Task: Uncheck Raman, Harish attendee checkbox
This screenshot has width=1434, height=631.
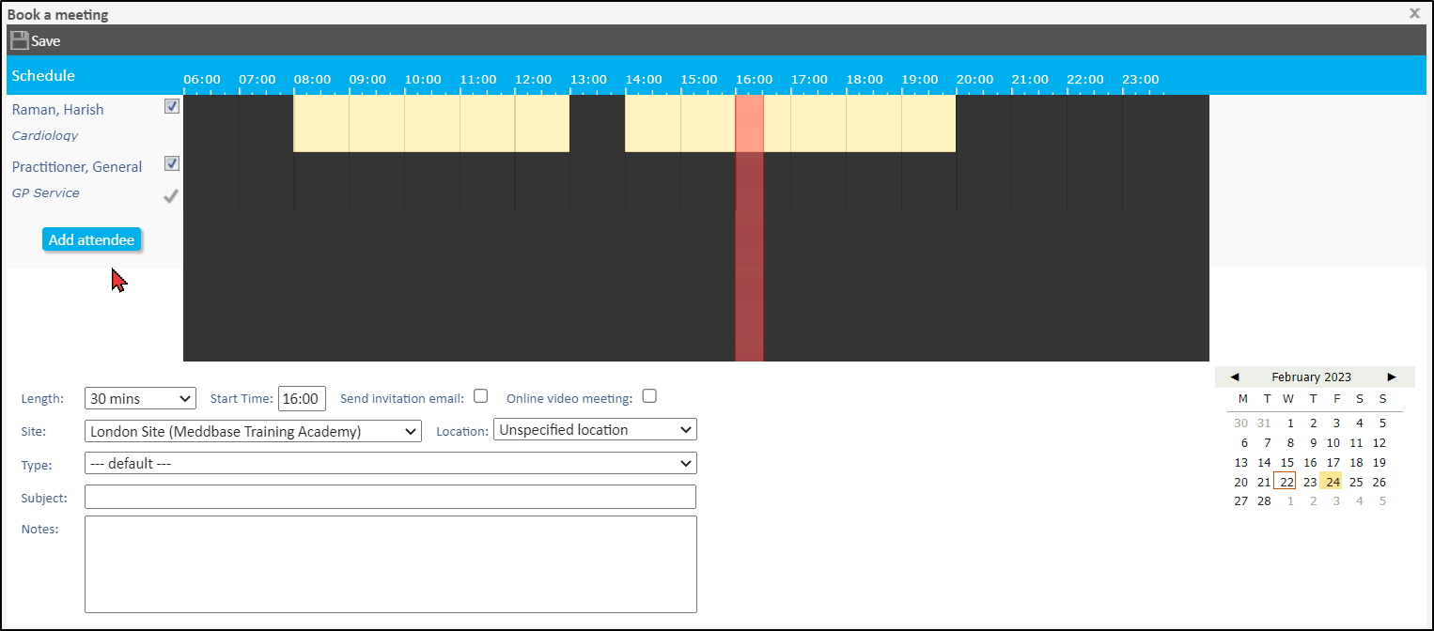Action: coord(172,106)
